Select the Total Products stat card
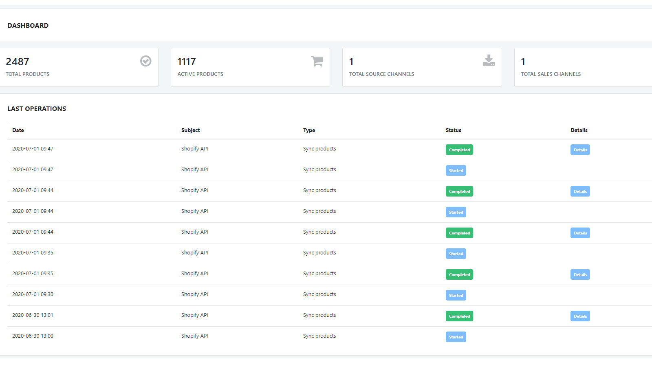 pos(79,67)
